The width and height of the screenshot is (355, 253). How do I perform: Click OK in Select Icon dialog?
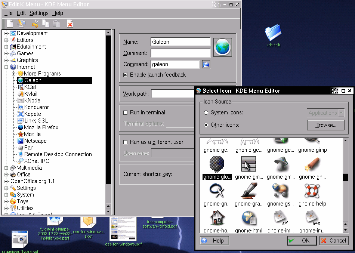[302, 241]
